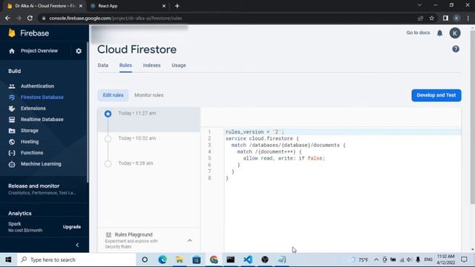
Task: Select the 8:38 am rules version marker
Action: tap(108, 164)
